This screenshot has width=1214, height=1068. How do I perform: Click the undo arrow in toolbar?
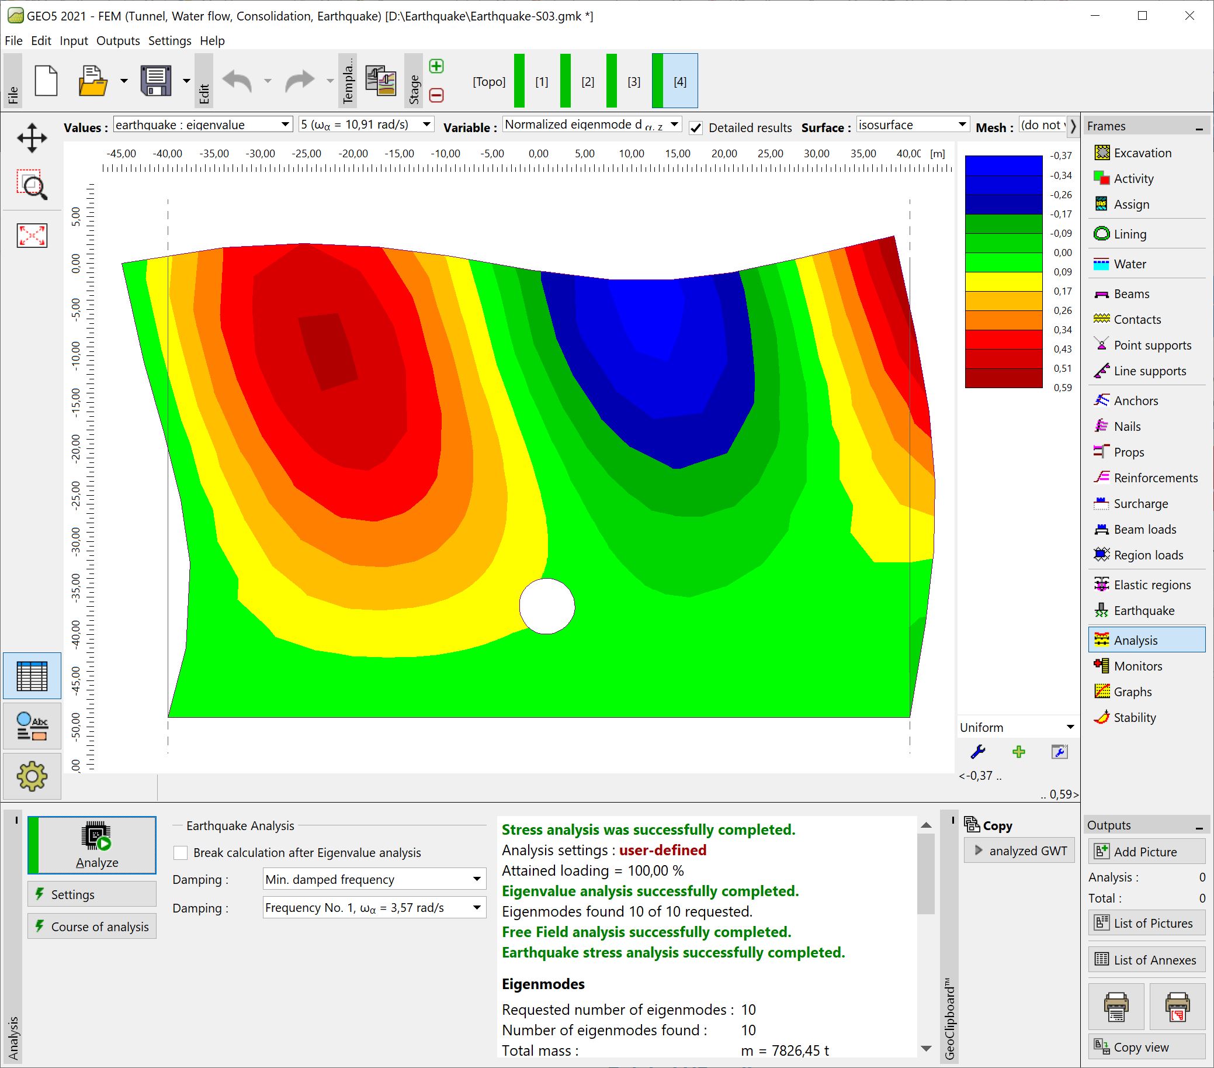click(x=238, y=81)
